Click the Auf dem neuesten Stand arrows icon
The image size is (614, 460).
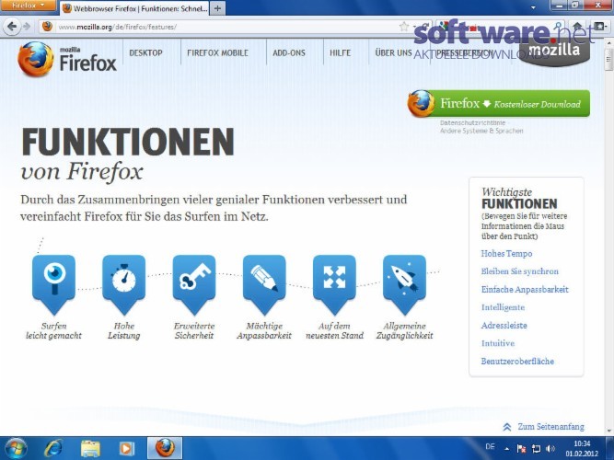point(334,284)
